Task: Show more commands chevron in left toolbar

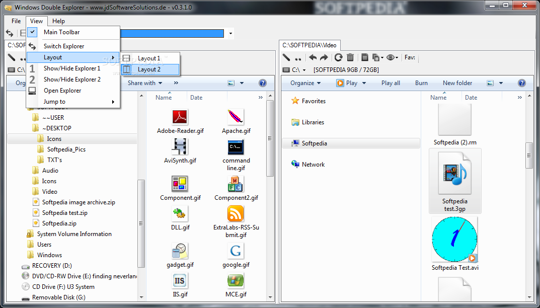Action: (x=176, y=83)
